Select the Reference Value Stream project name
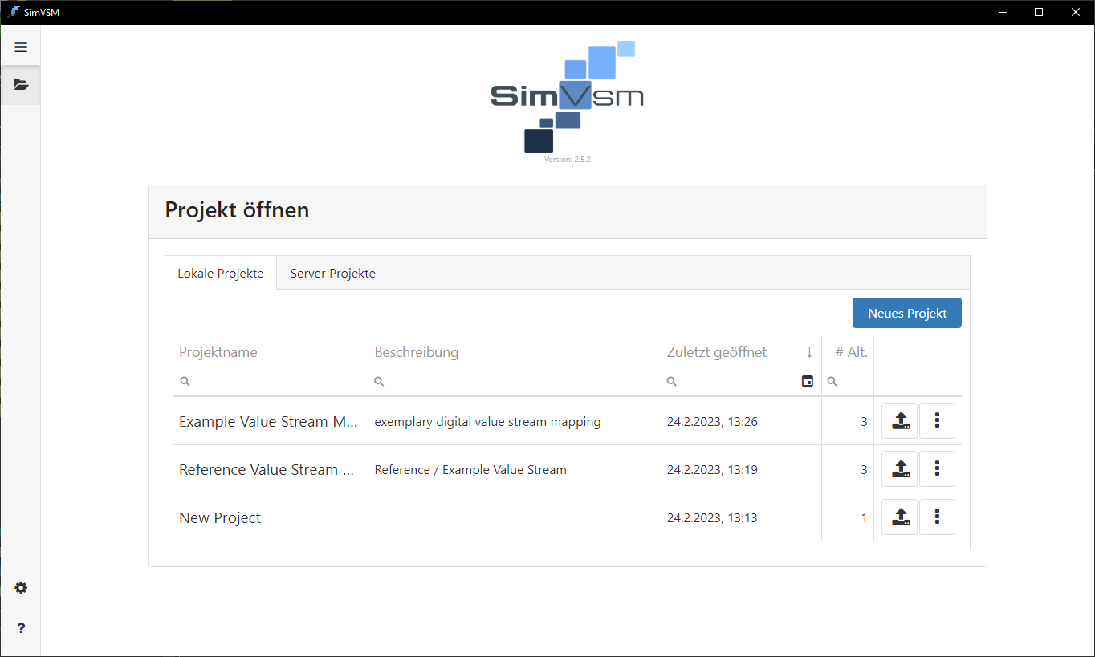This screenshot has height=657, width=1095. (x=267, y=469)
